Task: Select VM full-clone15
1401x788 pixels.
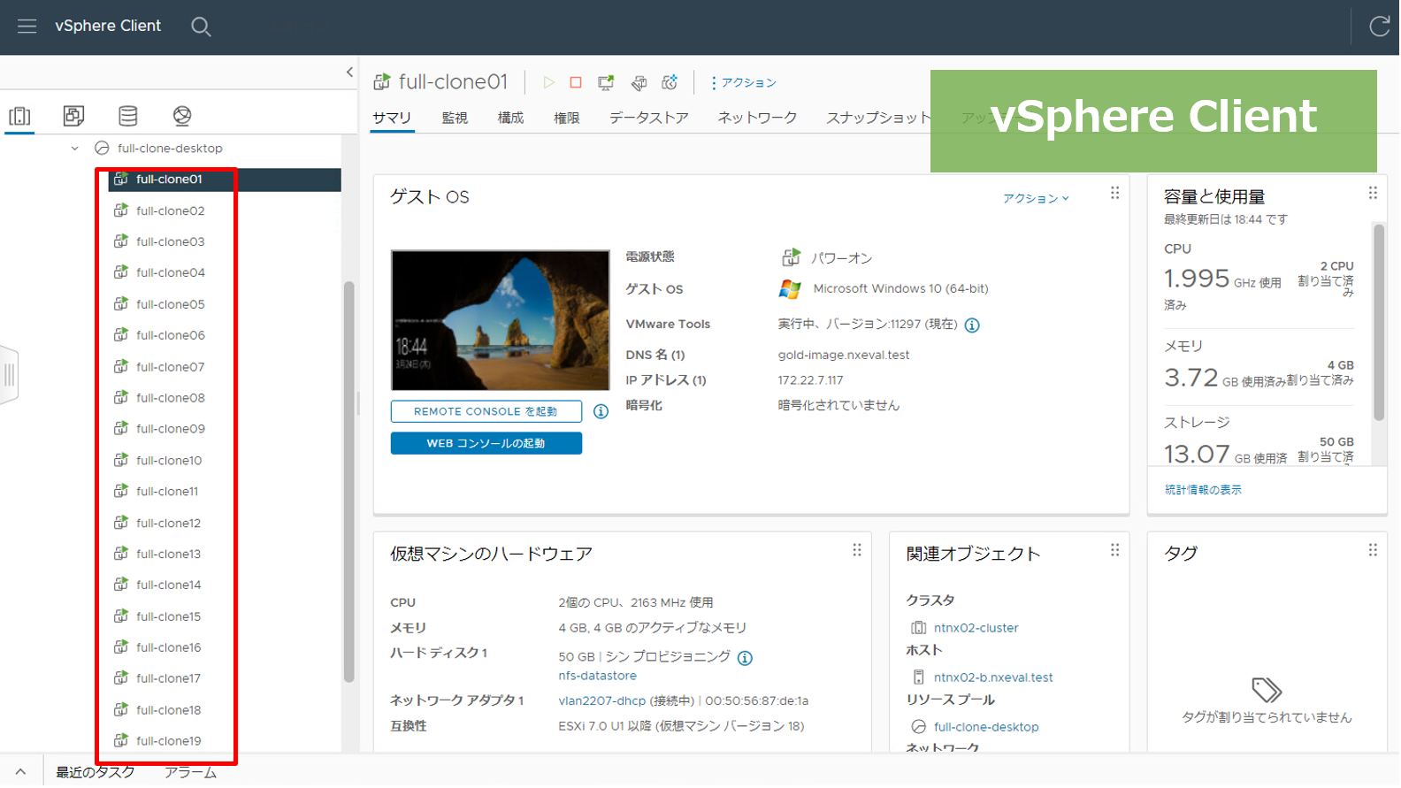Action: pyautogui.click(x=170, y=618)
